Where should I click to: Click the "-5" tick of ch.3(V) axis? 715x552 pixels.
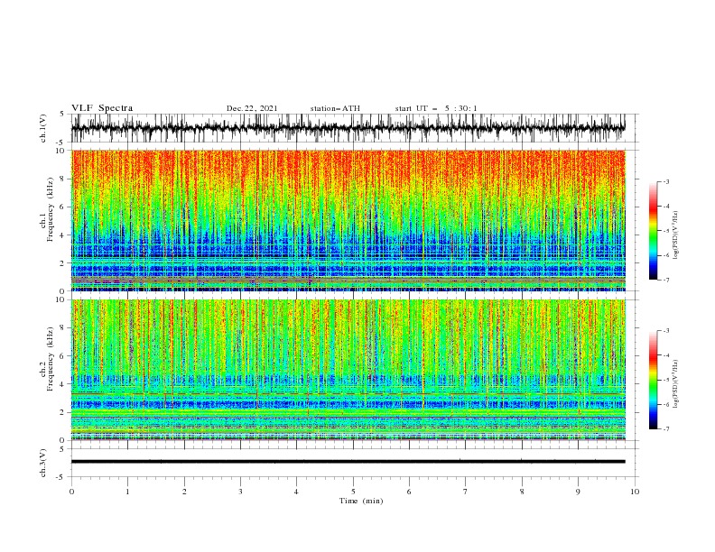pyautogui.click(x=61, y=477)
